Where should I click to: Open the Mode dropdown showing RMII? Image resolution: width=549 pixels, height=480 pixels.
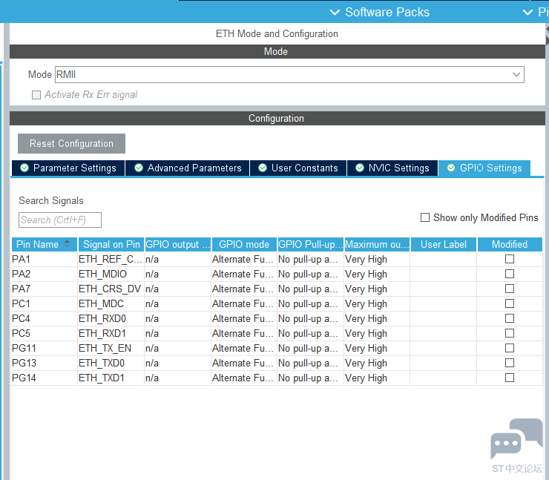click(289, 75)
